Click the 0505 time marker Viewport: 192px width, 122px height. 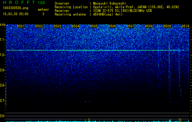pos(94,26)
